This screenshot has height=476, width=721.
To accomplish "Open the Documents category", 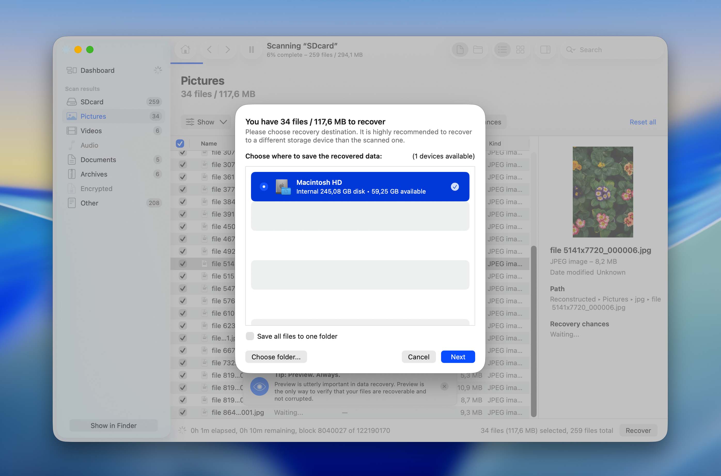I will coord(113,160).
